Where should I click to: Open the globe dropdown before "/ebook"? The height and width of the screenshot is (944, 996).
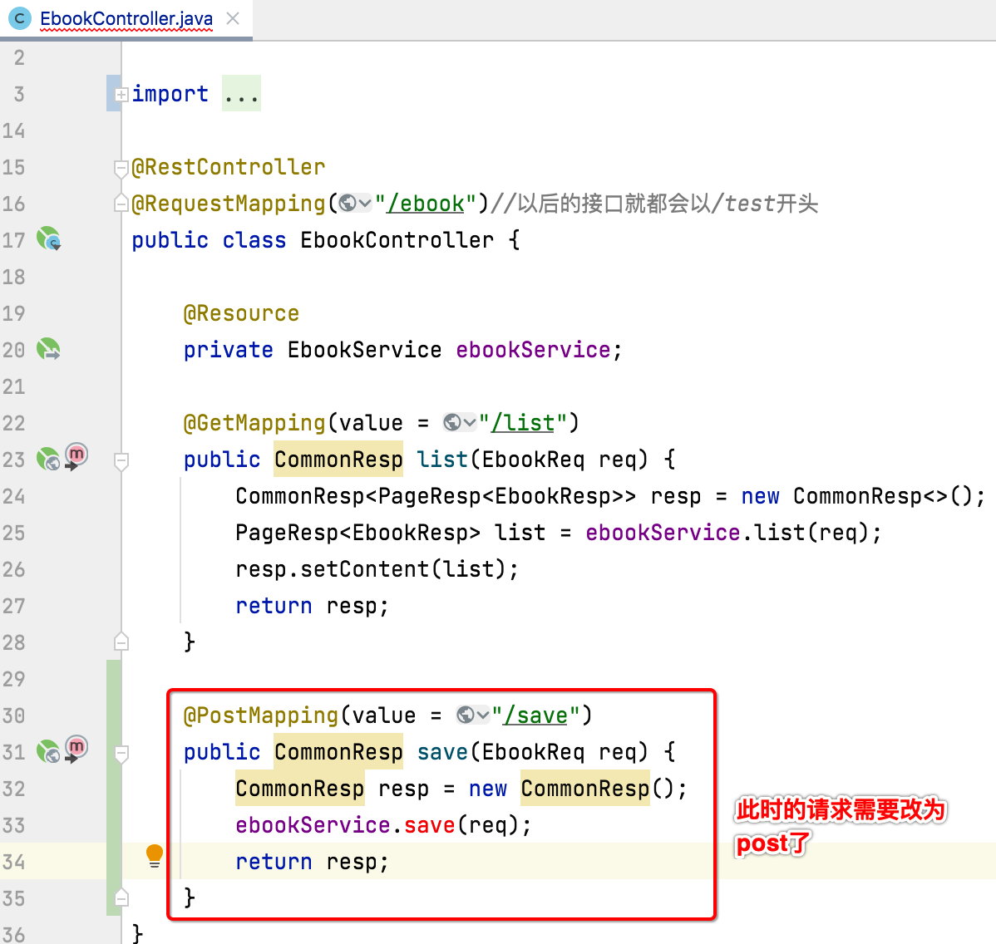click(x=355, y=203)
